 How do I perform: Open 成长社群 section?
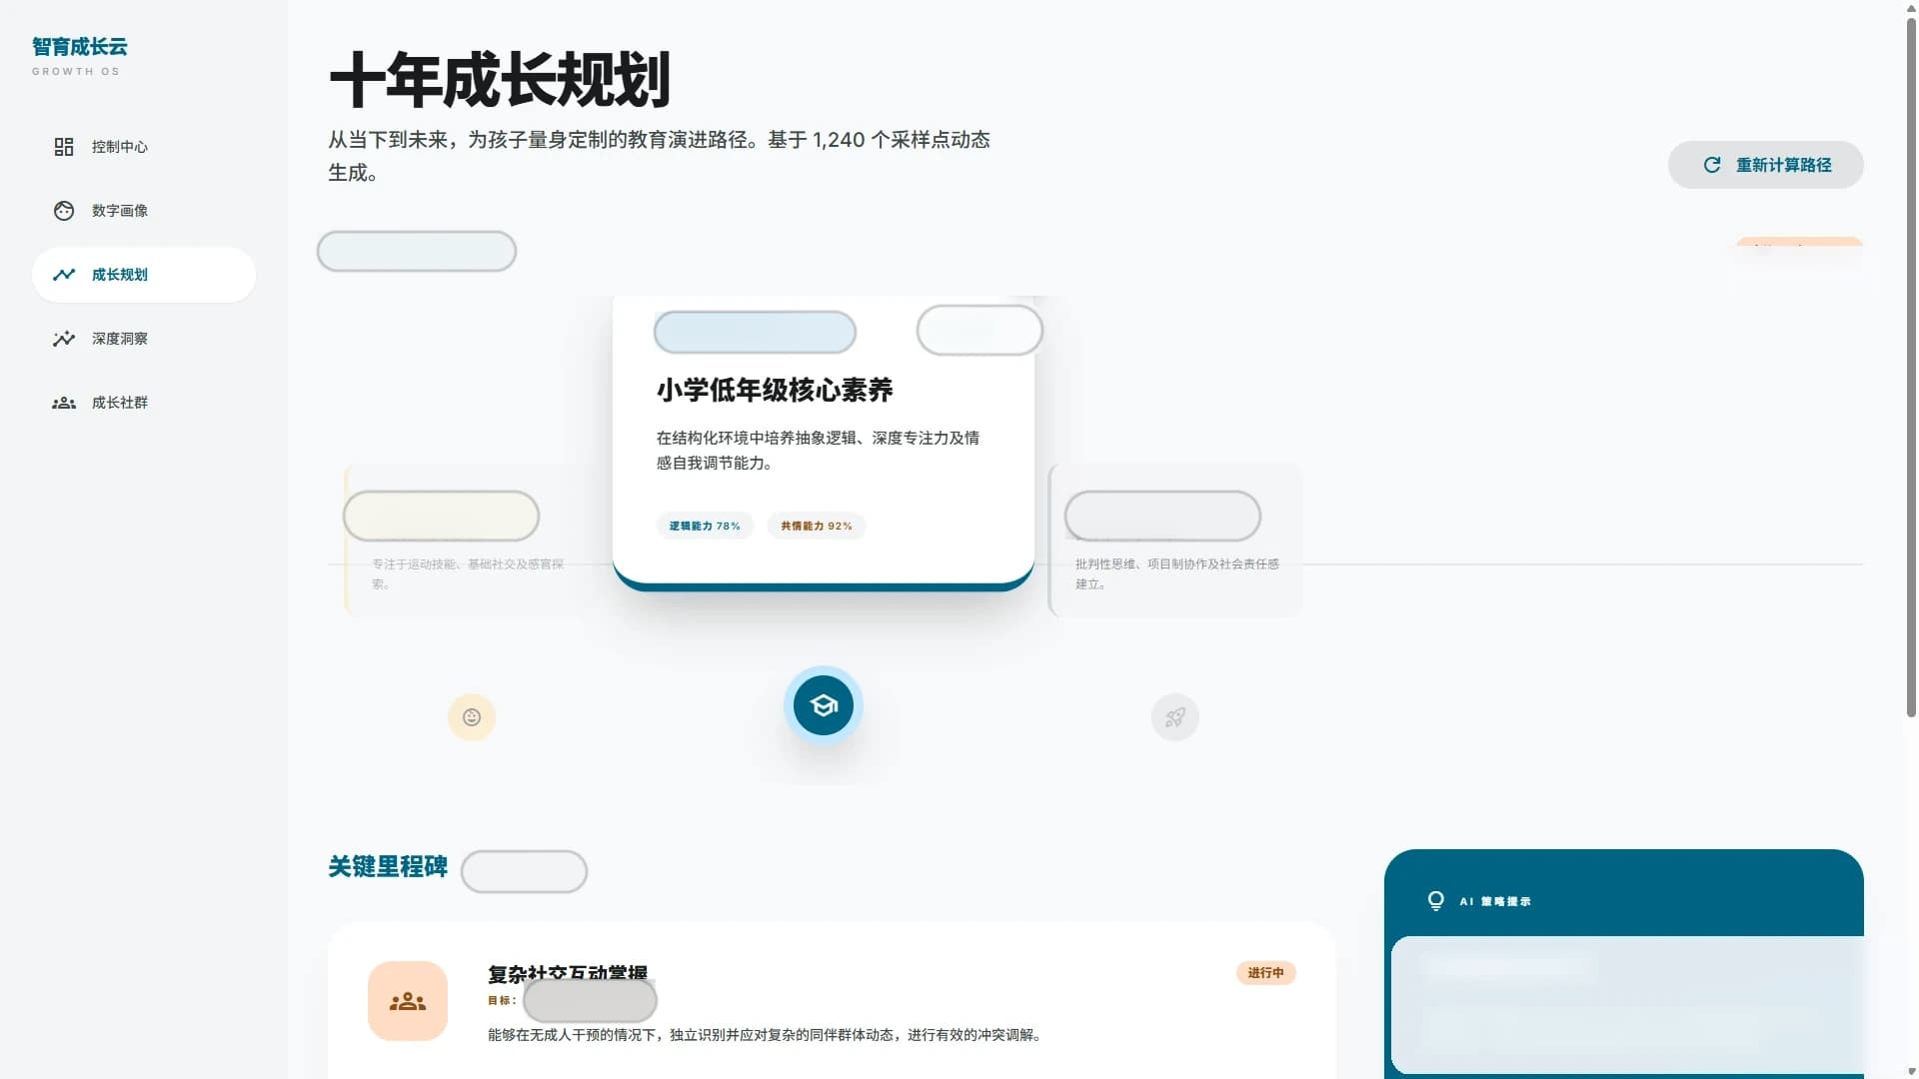(144, 403)
